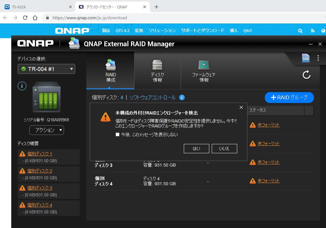Click the TR-004 enclosure device image
326x228 pixels.
click(47, 97)
